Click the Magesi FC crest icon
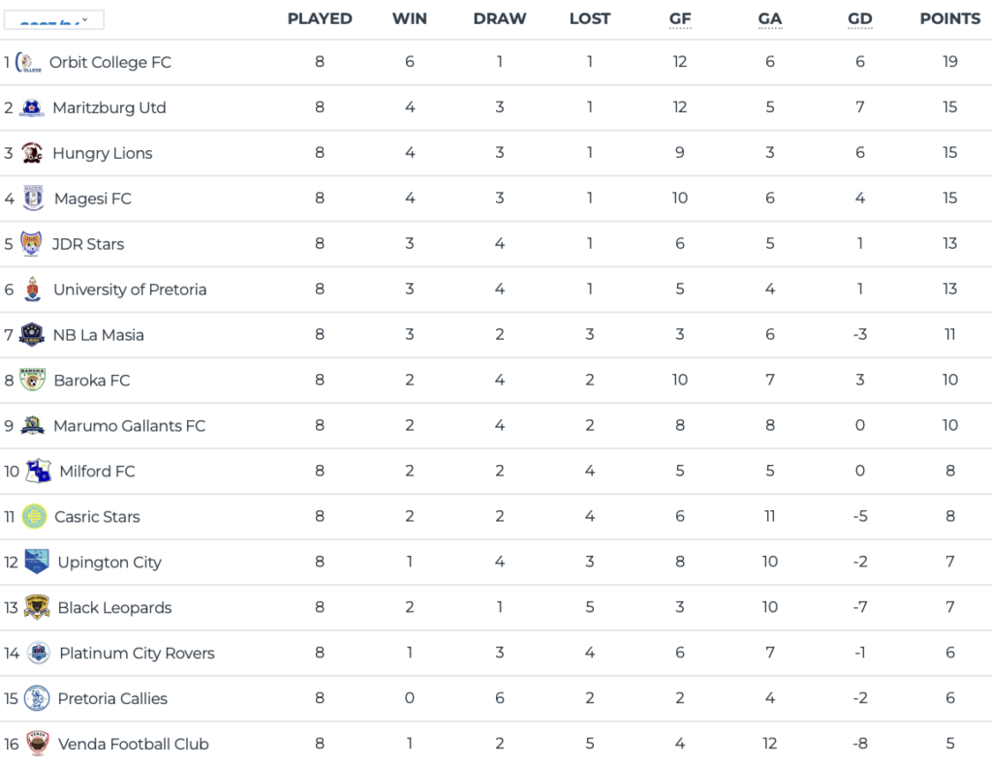 tap(33, 198)
